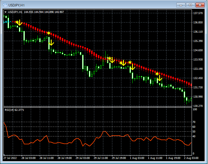This screenshot has height=164, width=208.
Task: Click the RSI(14) 62.3771 indicator label
Action: (14, 110)
